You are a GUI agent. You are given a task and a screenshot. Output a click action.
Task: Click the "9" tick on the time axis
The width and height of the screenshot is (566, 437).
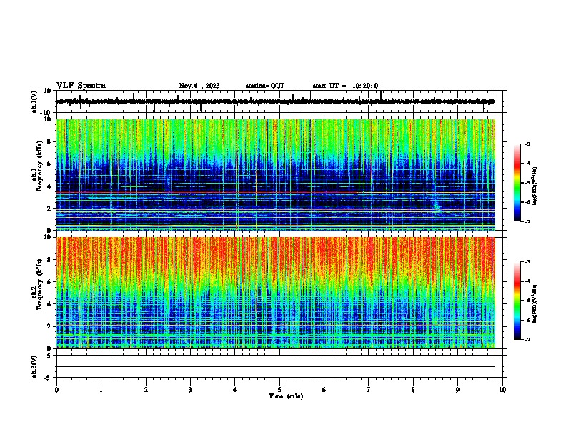457,390
